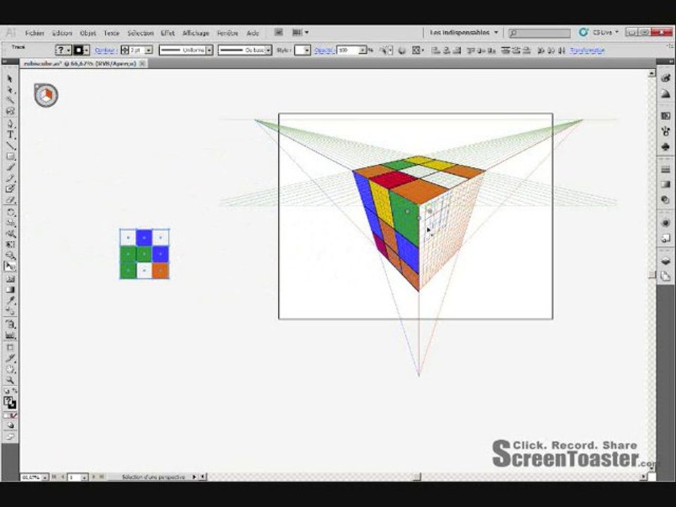Viewport: 676px width, 507px height.
Task: Click the recolor artwork wheel icon
Action: (402, 51)
